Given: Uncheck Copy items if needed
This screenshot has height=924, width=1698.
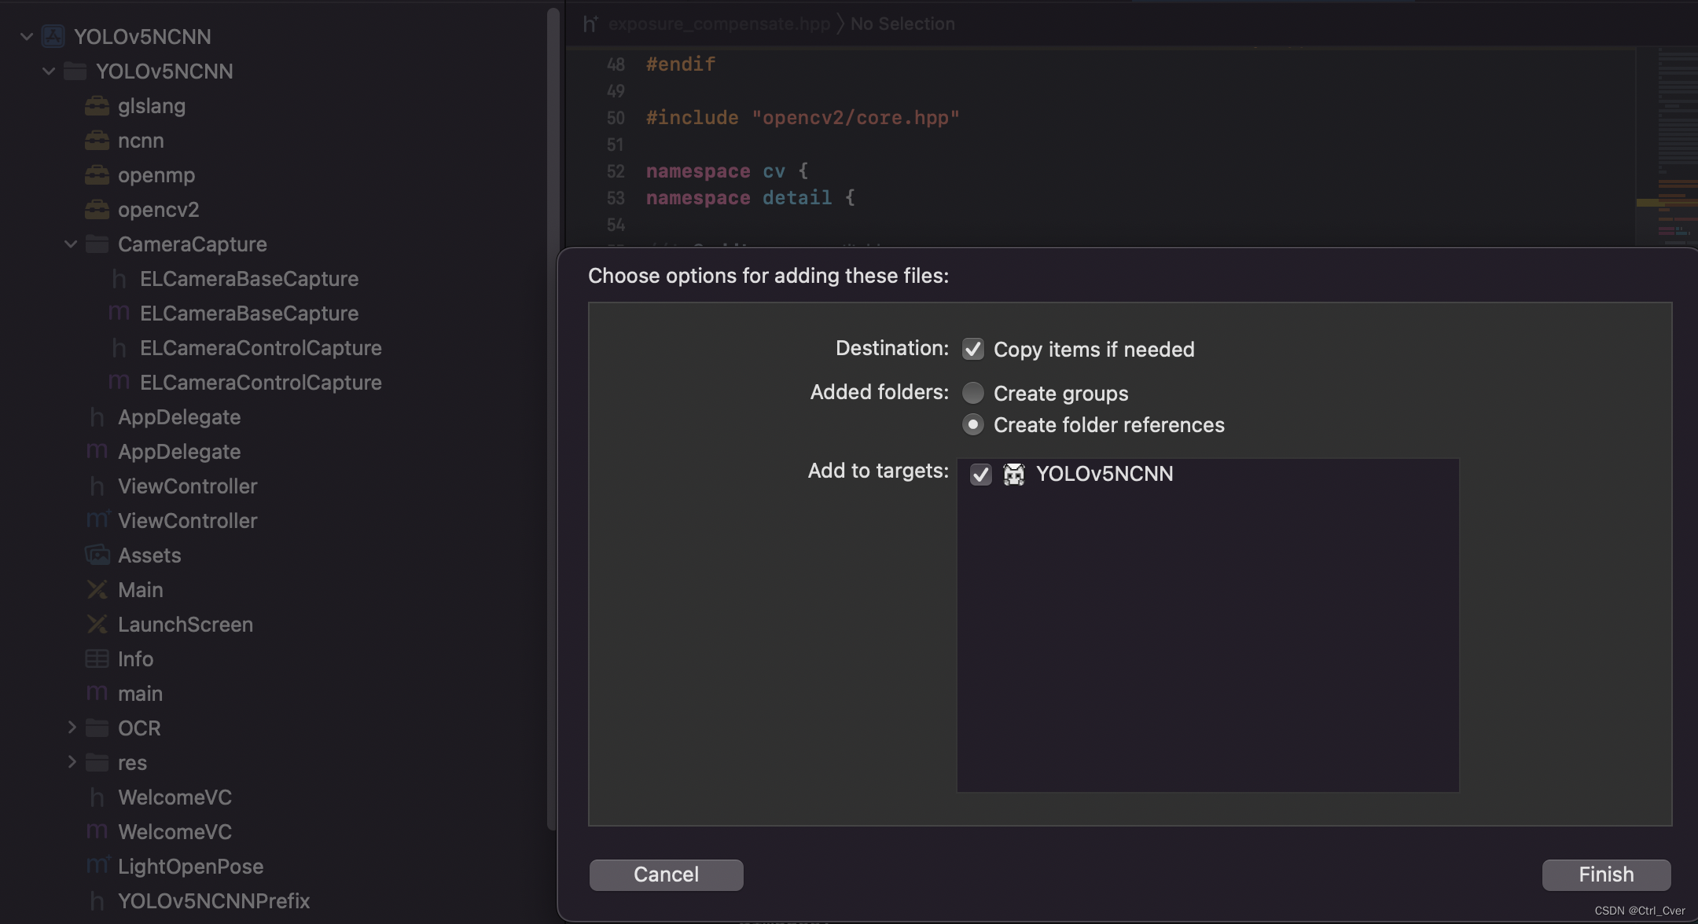Looking at the screenshot, I should (x=973, y=349).
